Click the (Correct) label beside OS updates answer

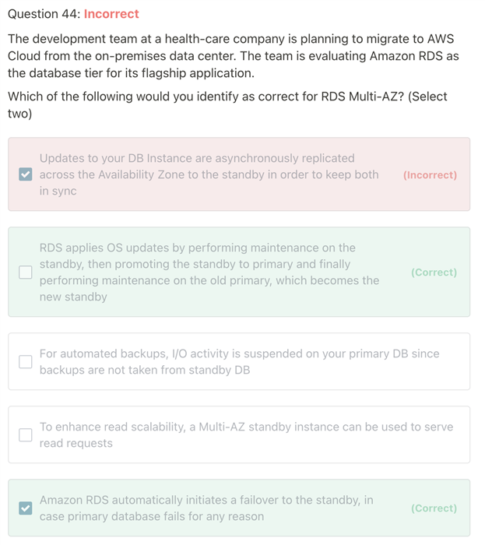tap(434, 272)
